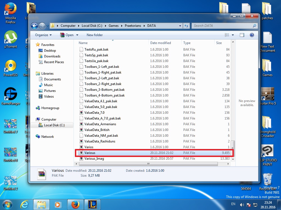Click the CLIP STUDIO PAINT desktop shortcut
Viewport: 281px width, 210px height.
(x=267, y=155)
